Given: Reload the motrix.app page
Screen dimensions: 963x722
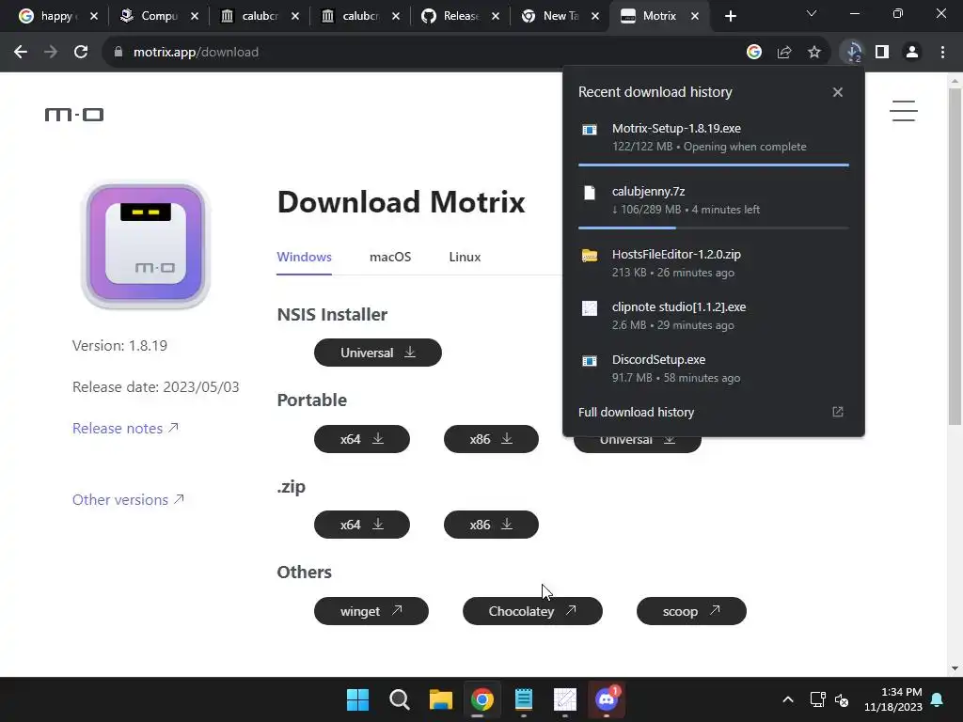Looking at the screenshot, I should point(81,53).
